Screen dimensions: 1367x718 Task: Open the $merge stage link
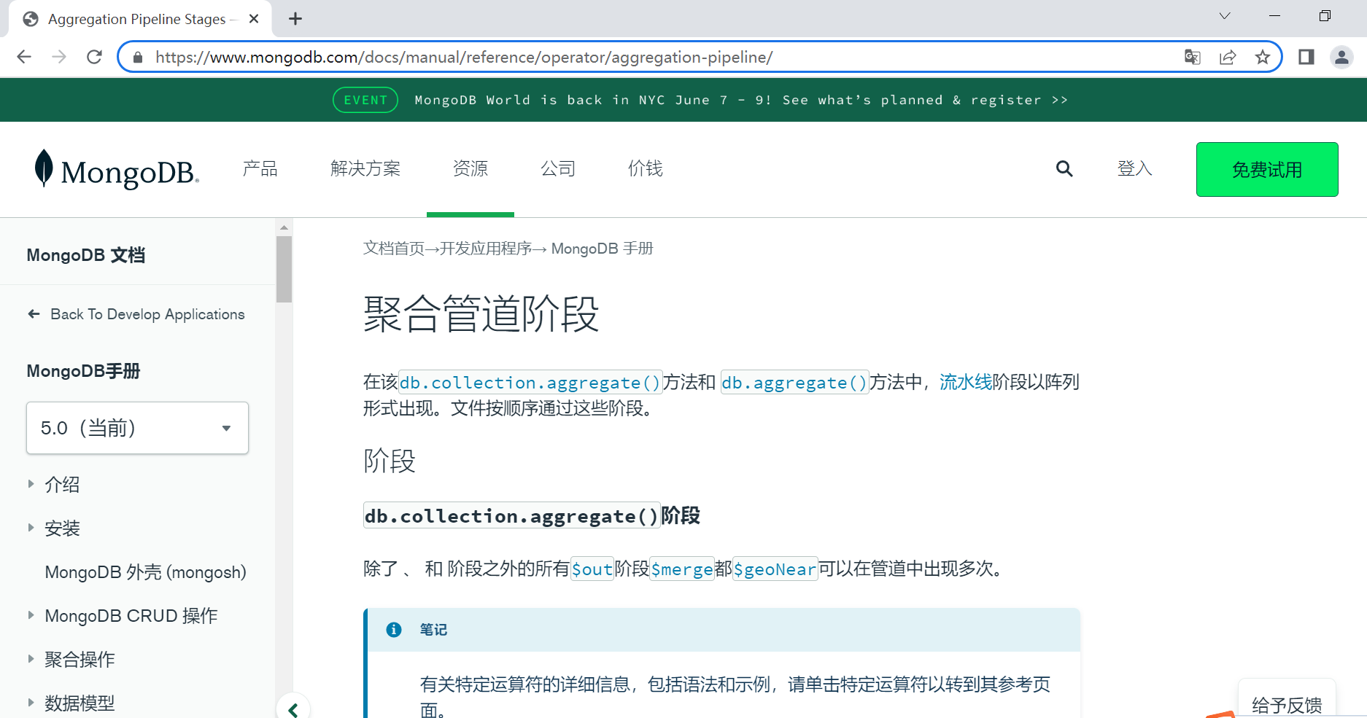(x=681, y=569)
